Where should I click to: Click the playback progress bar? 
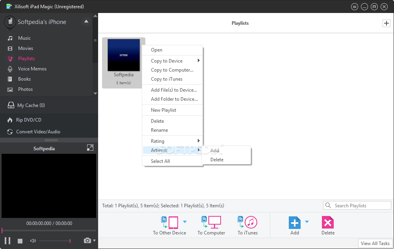point(49,230)
